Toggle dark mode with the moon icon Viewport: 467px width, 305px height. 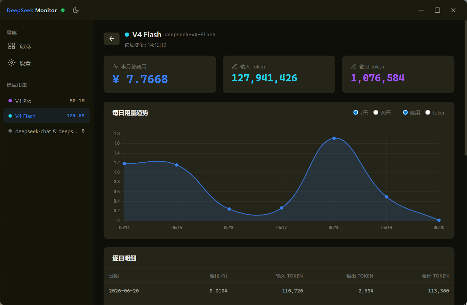tap(76, 10)
